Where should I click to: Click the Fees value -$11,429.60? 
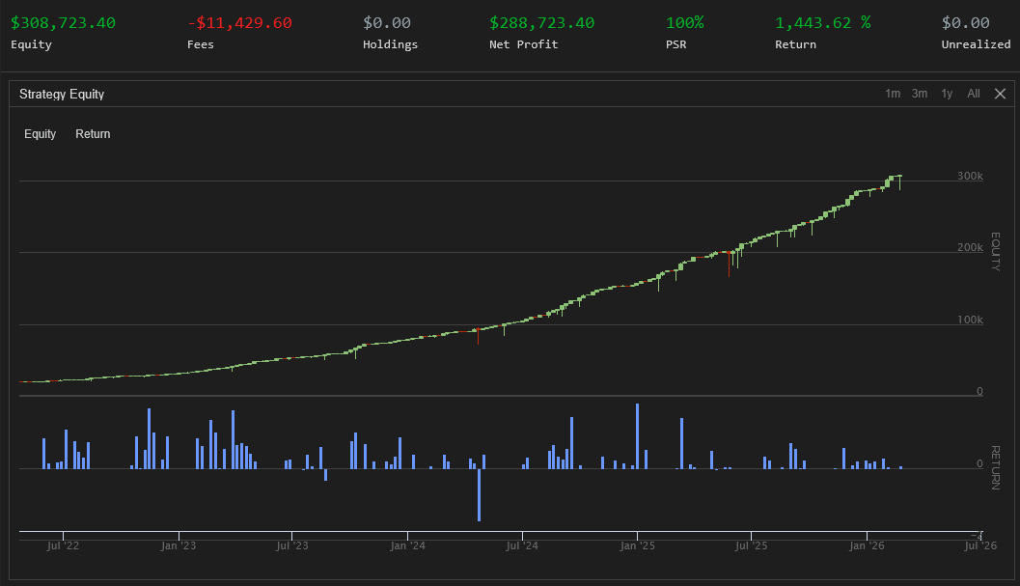pos(239,22)
